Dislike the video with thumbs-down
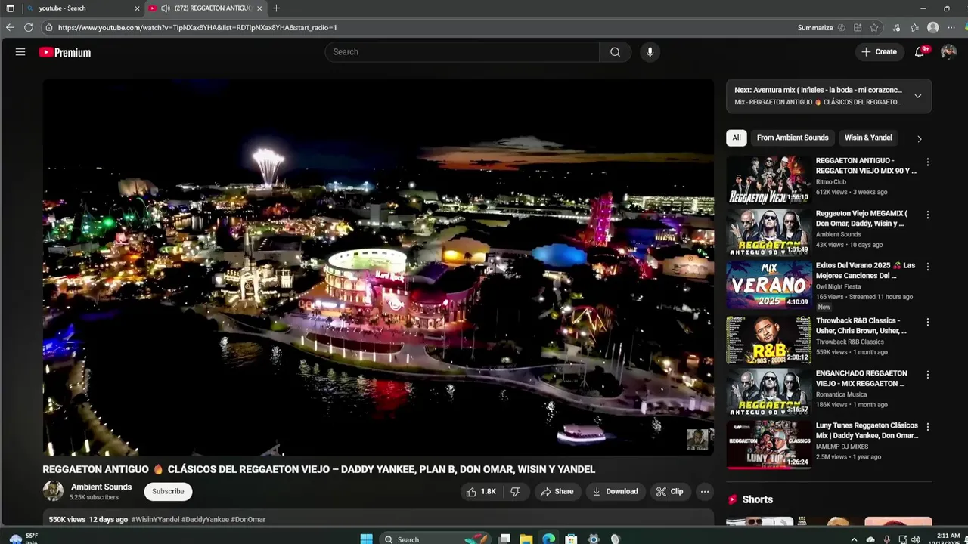Viewport: 968px width, 544px height. 516,492
